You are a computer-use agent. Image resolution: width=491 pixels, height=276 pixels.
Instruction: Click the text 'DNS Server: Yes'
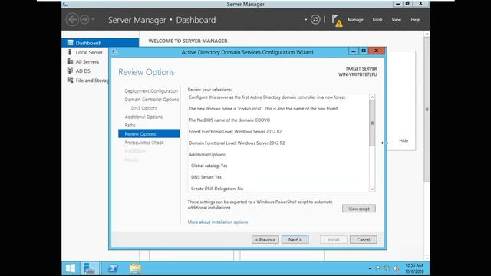[x=206, y=177]
